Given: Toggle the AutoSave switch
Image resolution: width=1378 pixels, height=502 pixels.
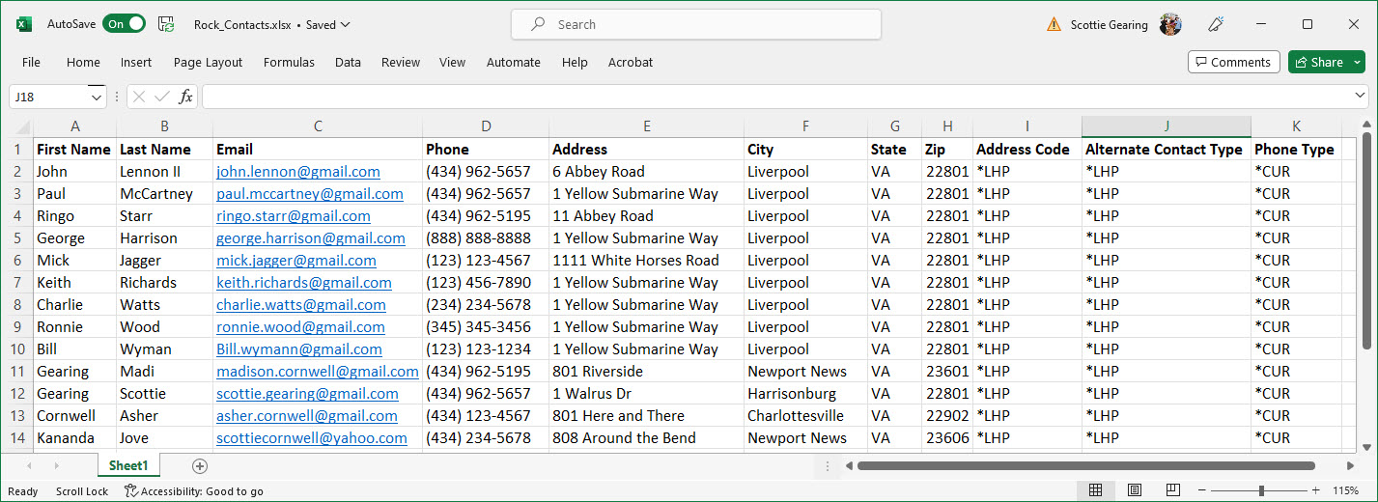Looking at the screenshot, I should click(124, 24).
